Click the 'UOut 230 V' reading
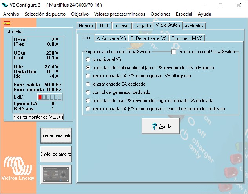Screen dimensions: 248x194 point(36,53)
